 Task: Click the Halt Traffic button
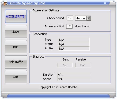point(16,62)
